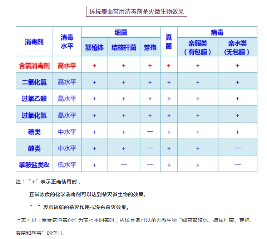267x239 pixels.
Task: Click the 繁殖体 sub-header cell
Action: 94,47
